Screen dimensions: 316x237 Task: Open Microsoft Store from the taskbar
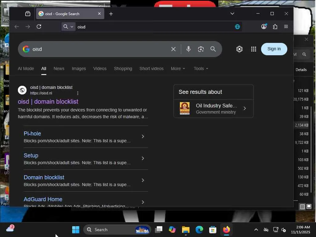pyautogui.click(x=213, y=230)
